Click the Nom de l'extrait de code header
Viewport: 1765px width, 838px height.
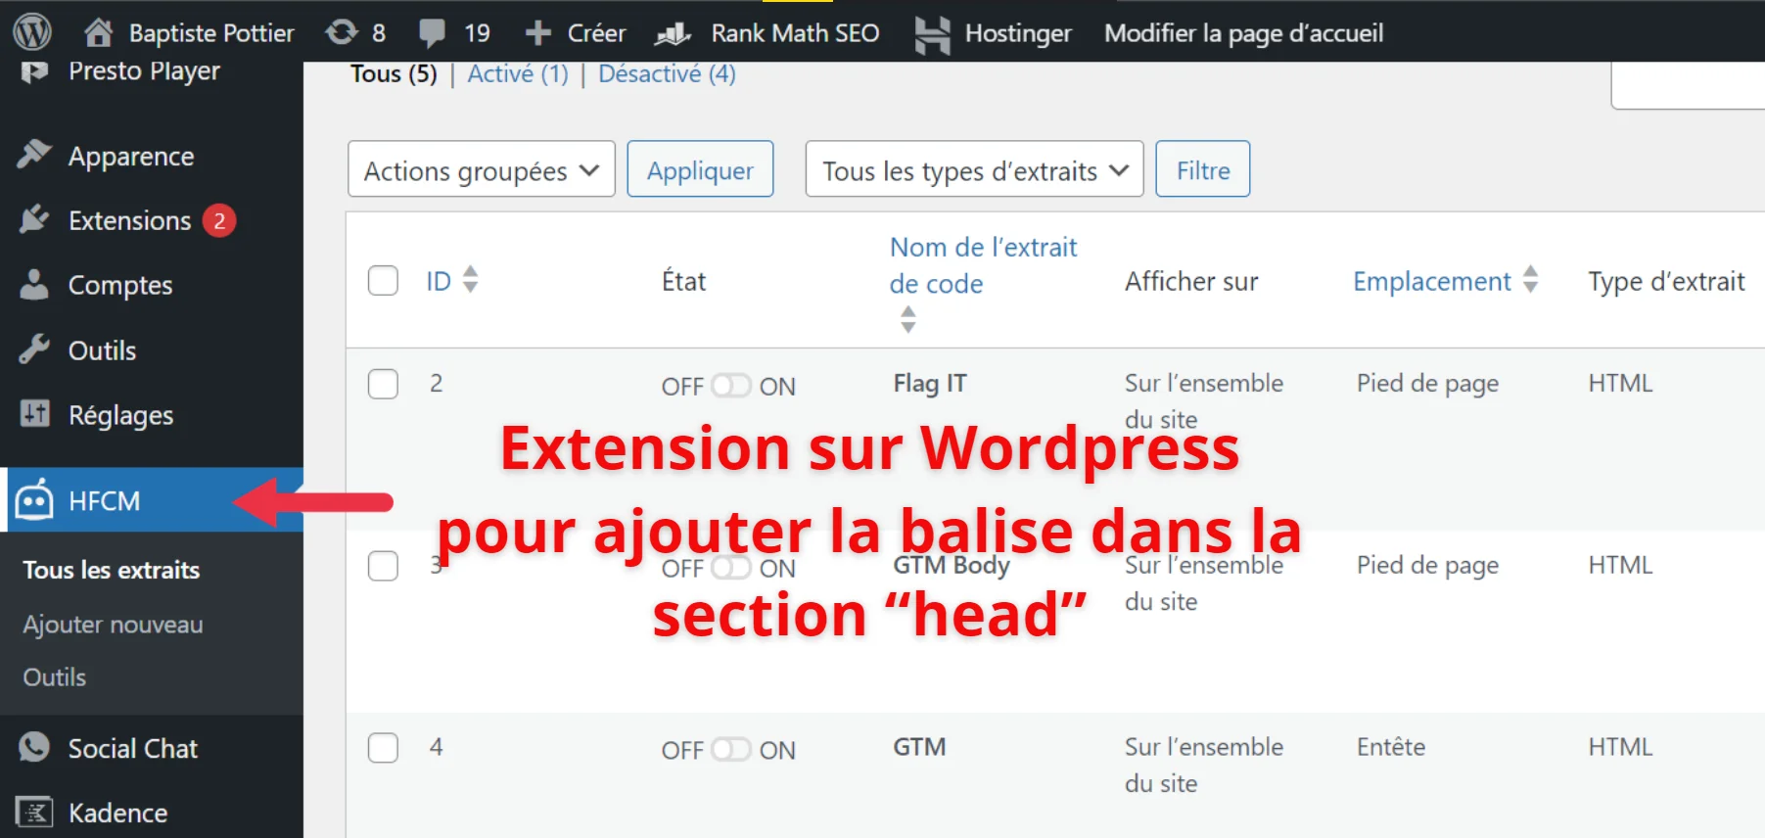(x=983, y=265)
